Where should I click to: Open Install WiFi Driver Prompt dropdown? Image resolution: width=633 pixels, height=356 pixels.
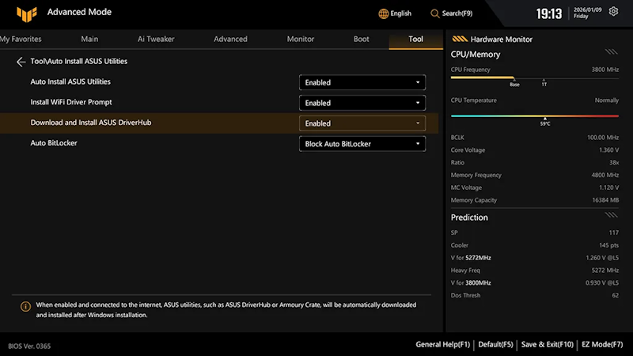pyautogui.click(x=362, y=103)
